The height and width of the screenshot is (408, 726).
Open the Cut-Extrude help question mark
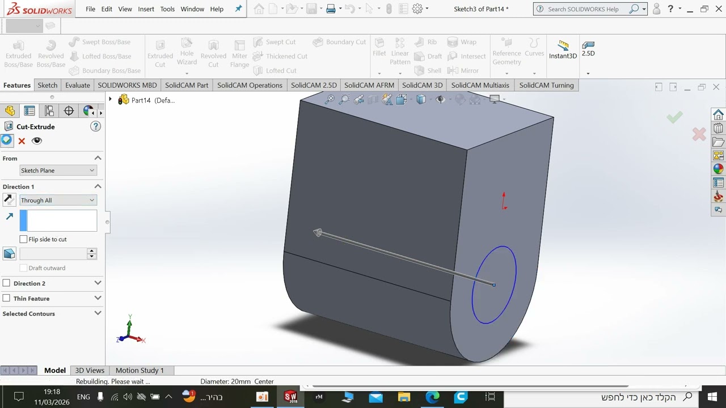pos(95,126)
